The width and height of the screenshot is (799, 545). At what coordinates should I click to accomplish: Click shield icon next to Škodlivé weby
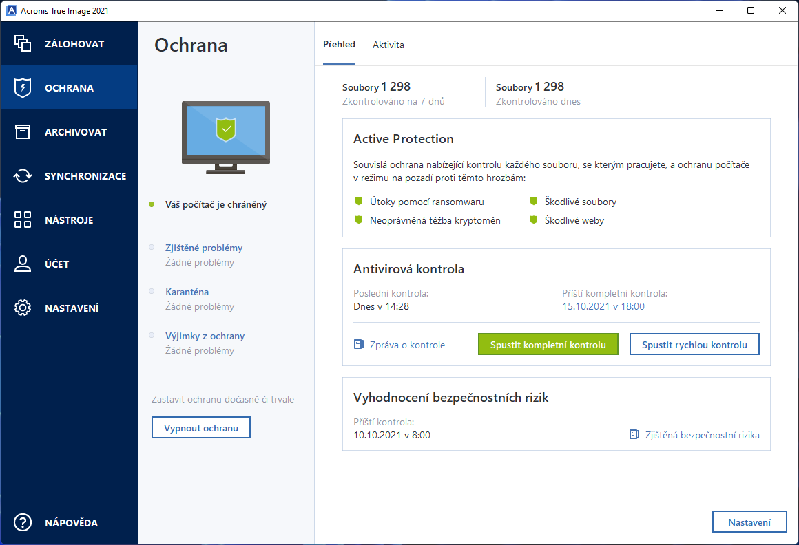coord(534,220)
